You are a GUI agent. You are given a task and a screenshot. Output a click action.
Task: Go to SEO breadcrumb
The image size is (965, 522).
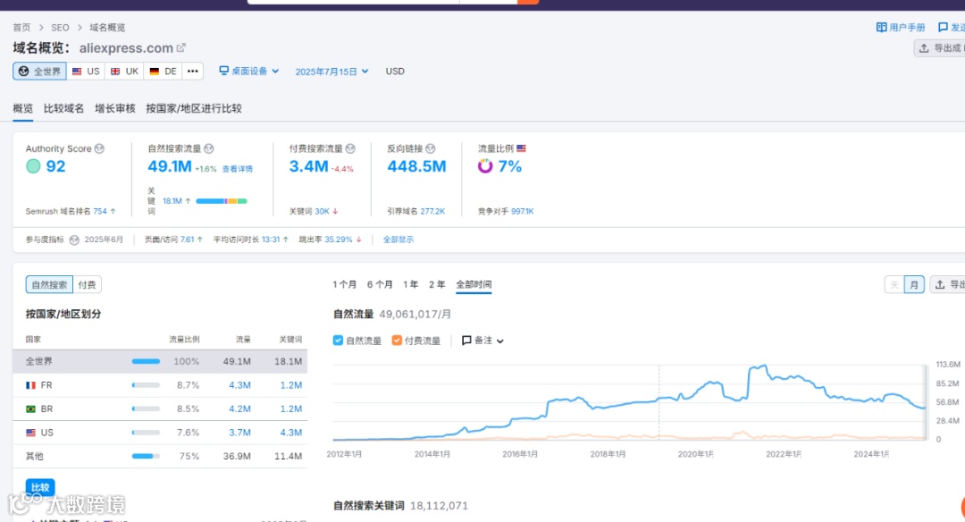(60, 27)
